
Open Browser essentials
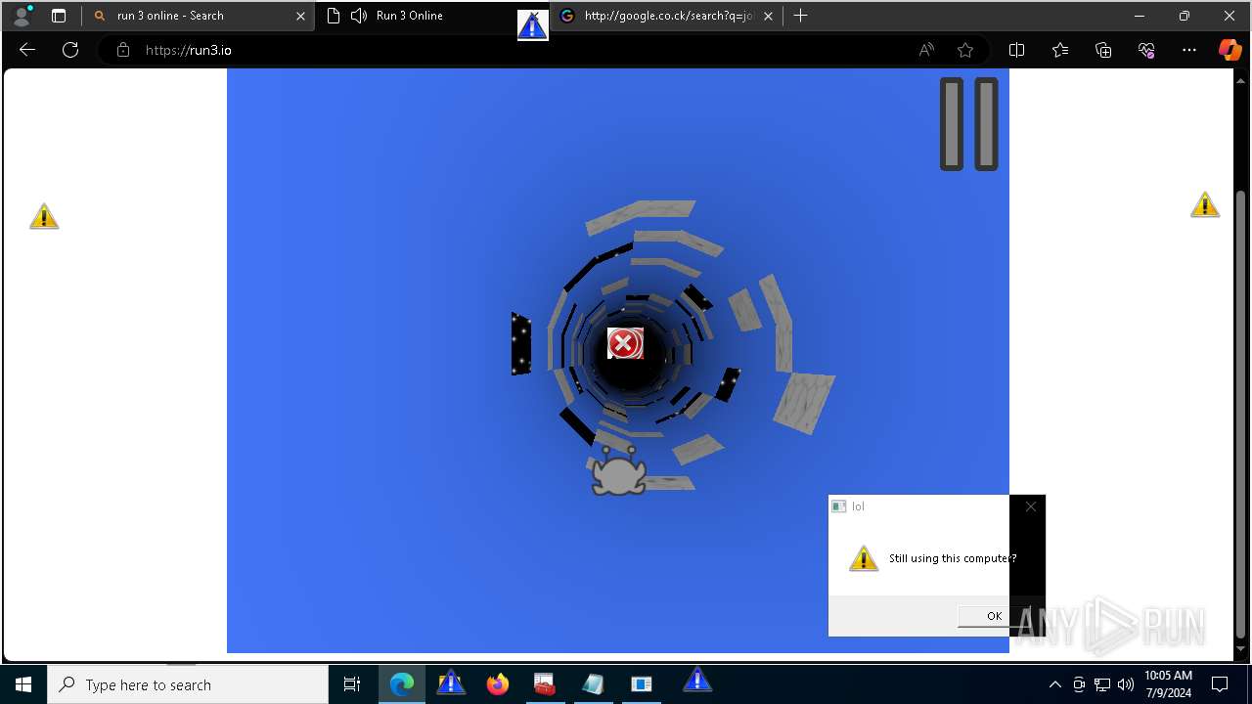1146,50
